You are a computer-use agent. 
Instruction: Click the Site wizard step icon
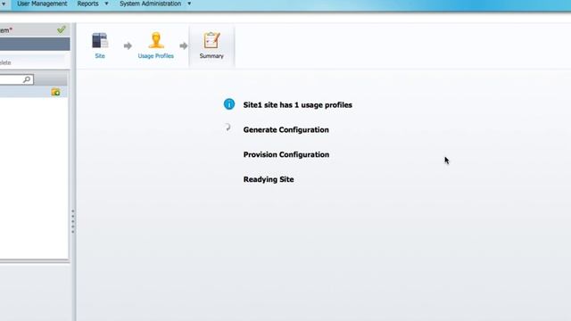click(100, 40)
